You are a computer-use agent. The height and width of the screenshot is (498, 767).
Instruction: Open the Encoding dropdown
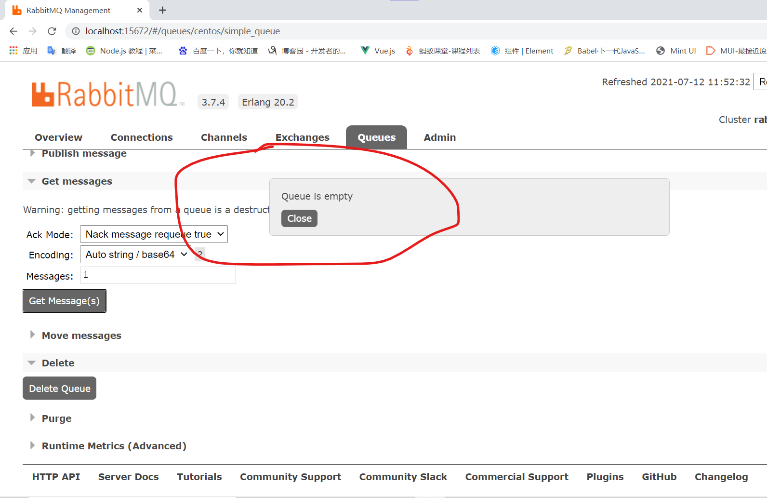click(x=135, y=254)
